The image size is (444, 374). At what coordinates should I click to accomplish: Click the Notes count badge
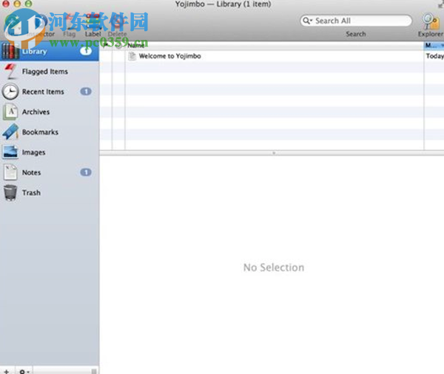tap(86, 172)
